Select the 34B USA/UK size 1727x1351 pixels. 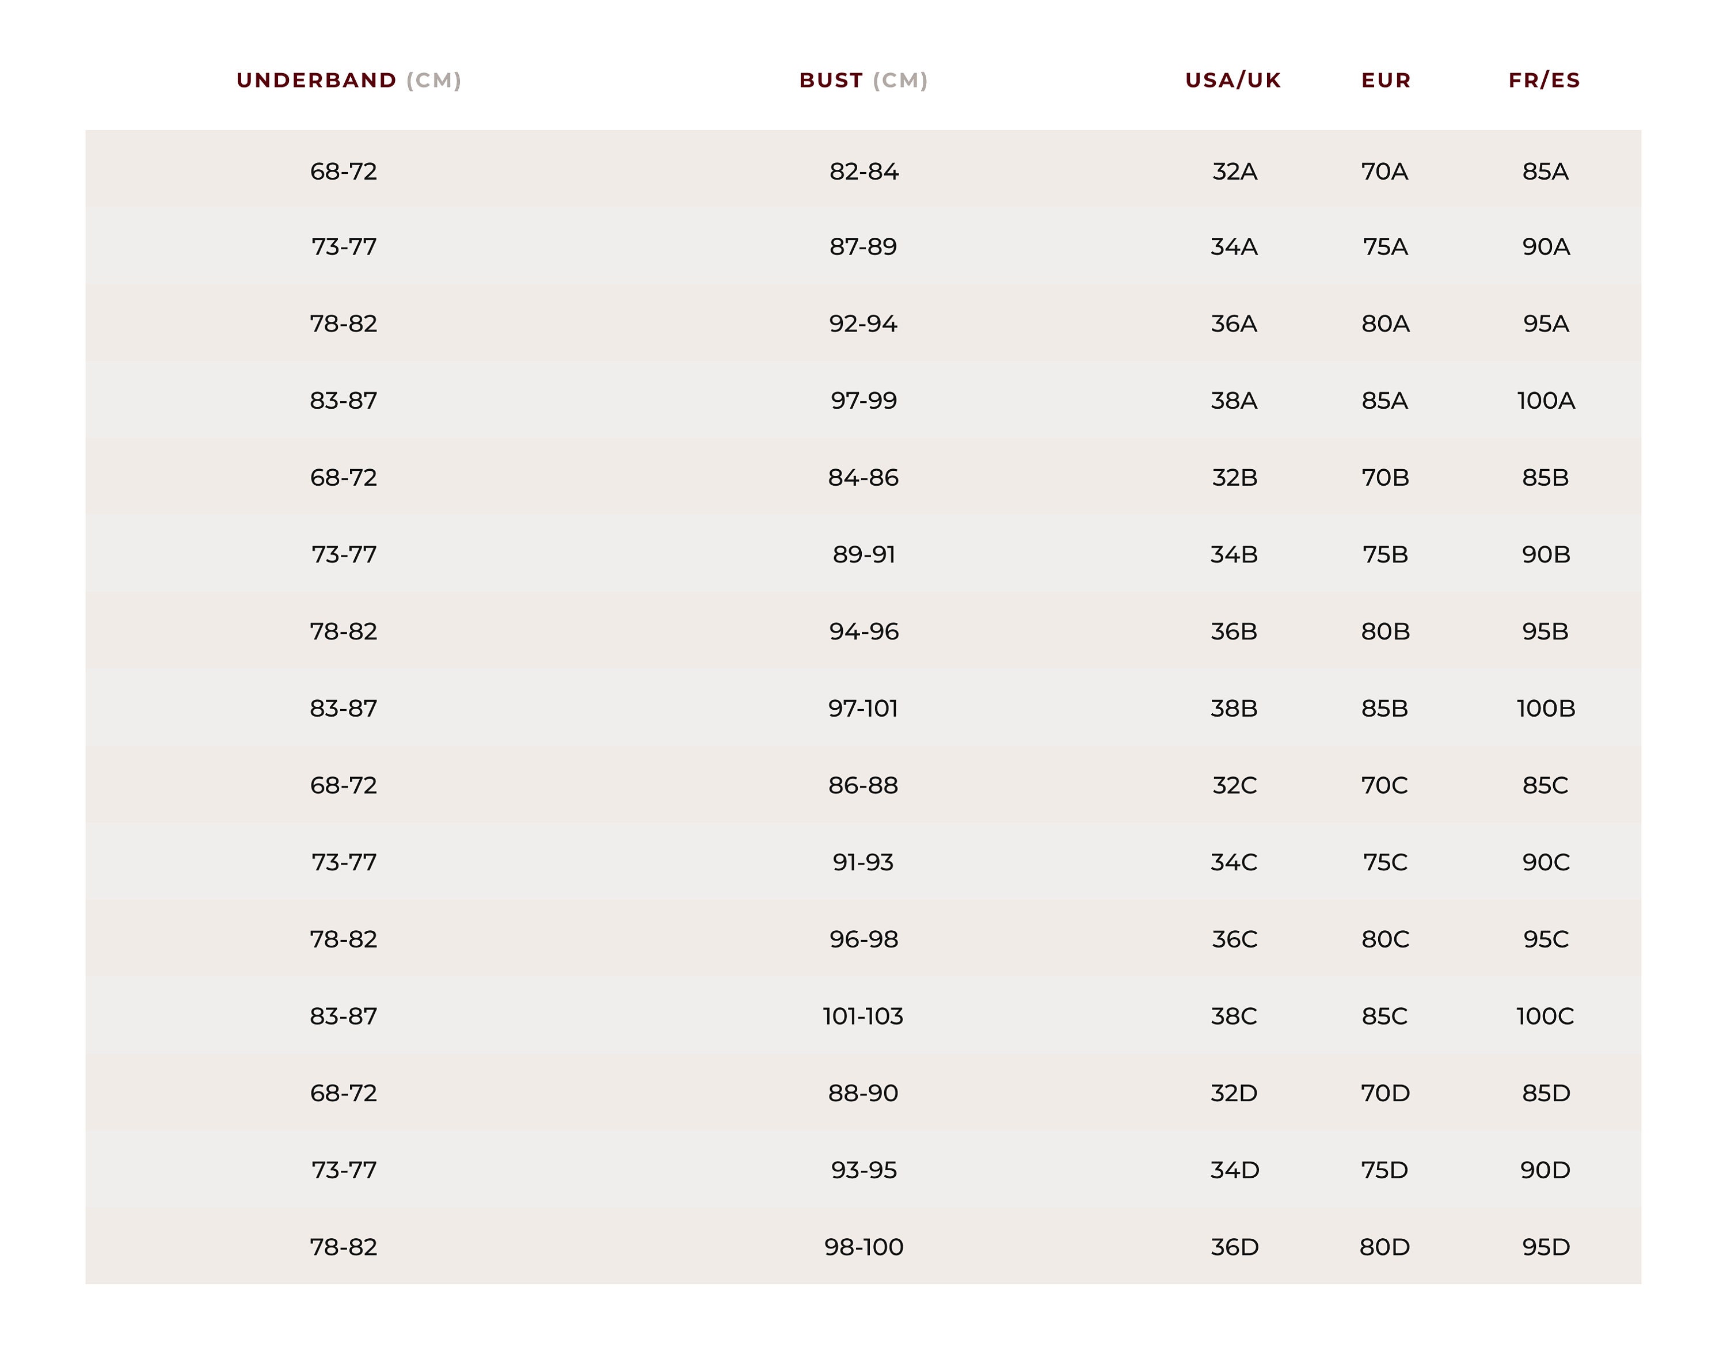tap(1234, 554)
